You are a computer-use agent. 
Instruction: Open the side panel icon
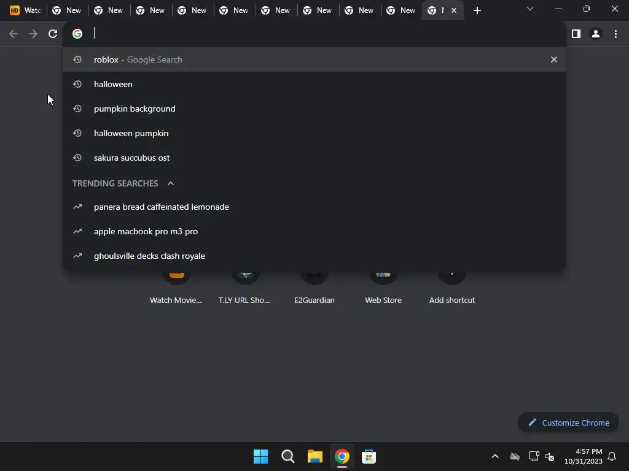pos(576,34)
